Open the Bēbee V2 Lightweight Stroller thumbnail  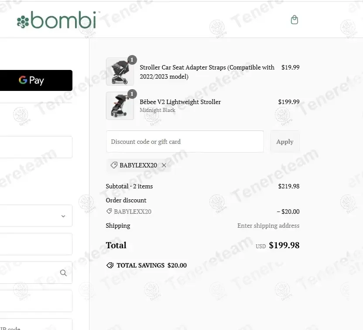120,106
